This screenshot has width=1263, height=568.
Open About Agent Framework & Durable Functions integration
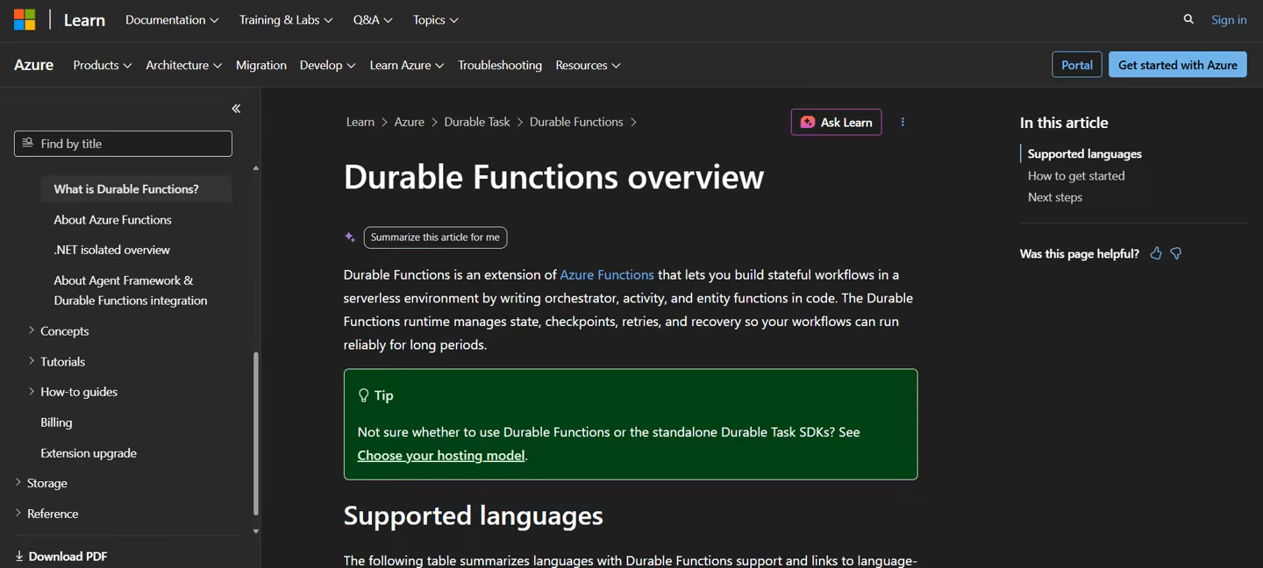pyautogui.click(x=131, y=290)
